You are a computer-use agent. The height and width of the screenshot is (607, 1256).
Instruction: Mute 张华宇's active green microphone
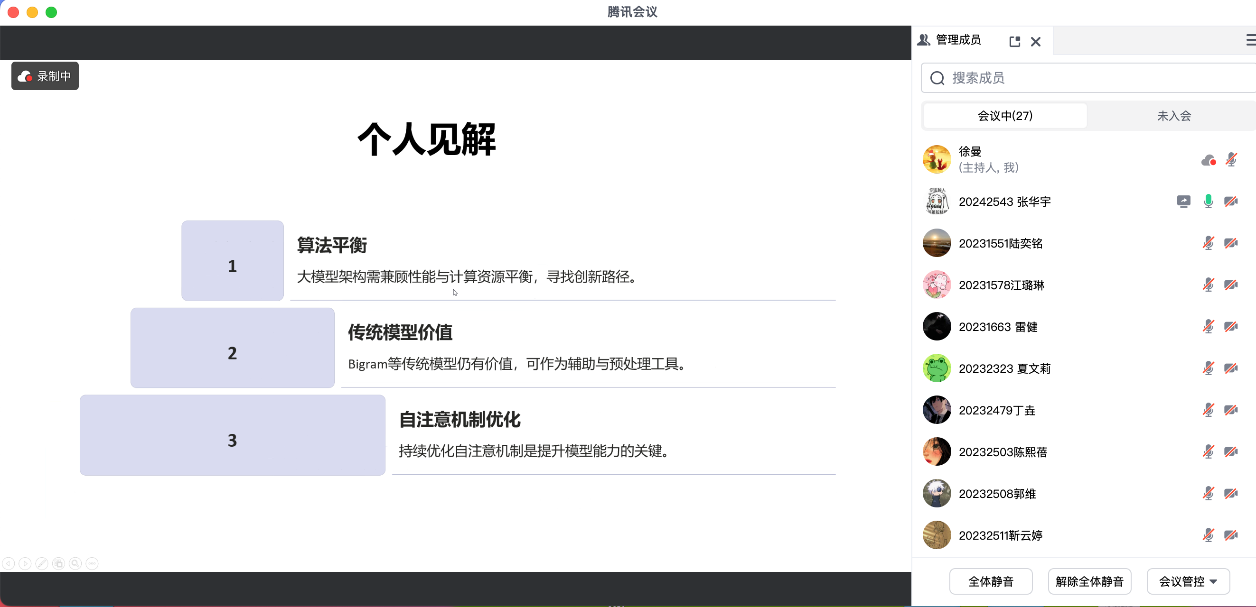(1208, 201)
